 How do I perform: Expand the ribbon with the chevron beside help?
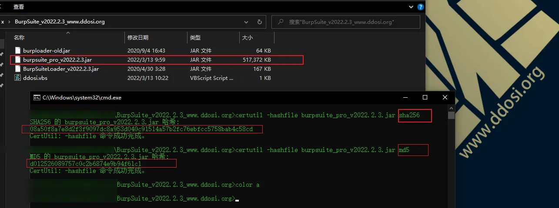[411, 7]
